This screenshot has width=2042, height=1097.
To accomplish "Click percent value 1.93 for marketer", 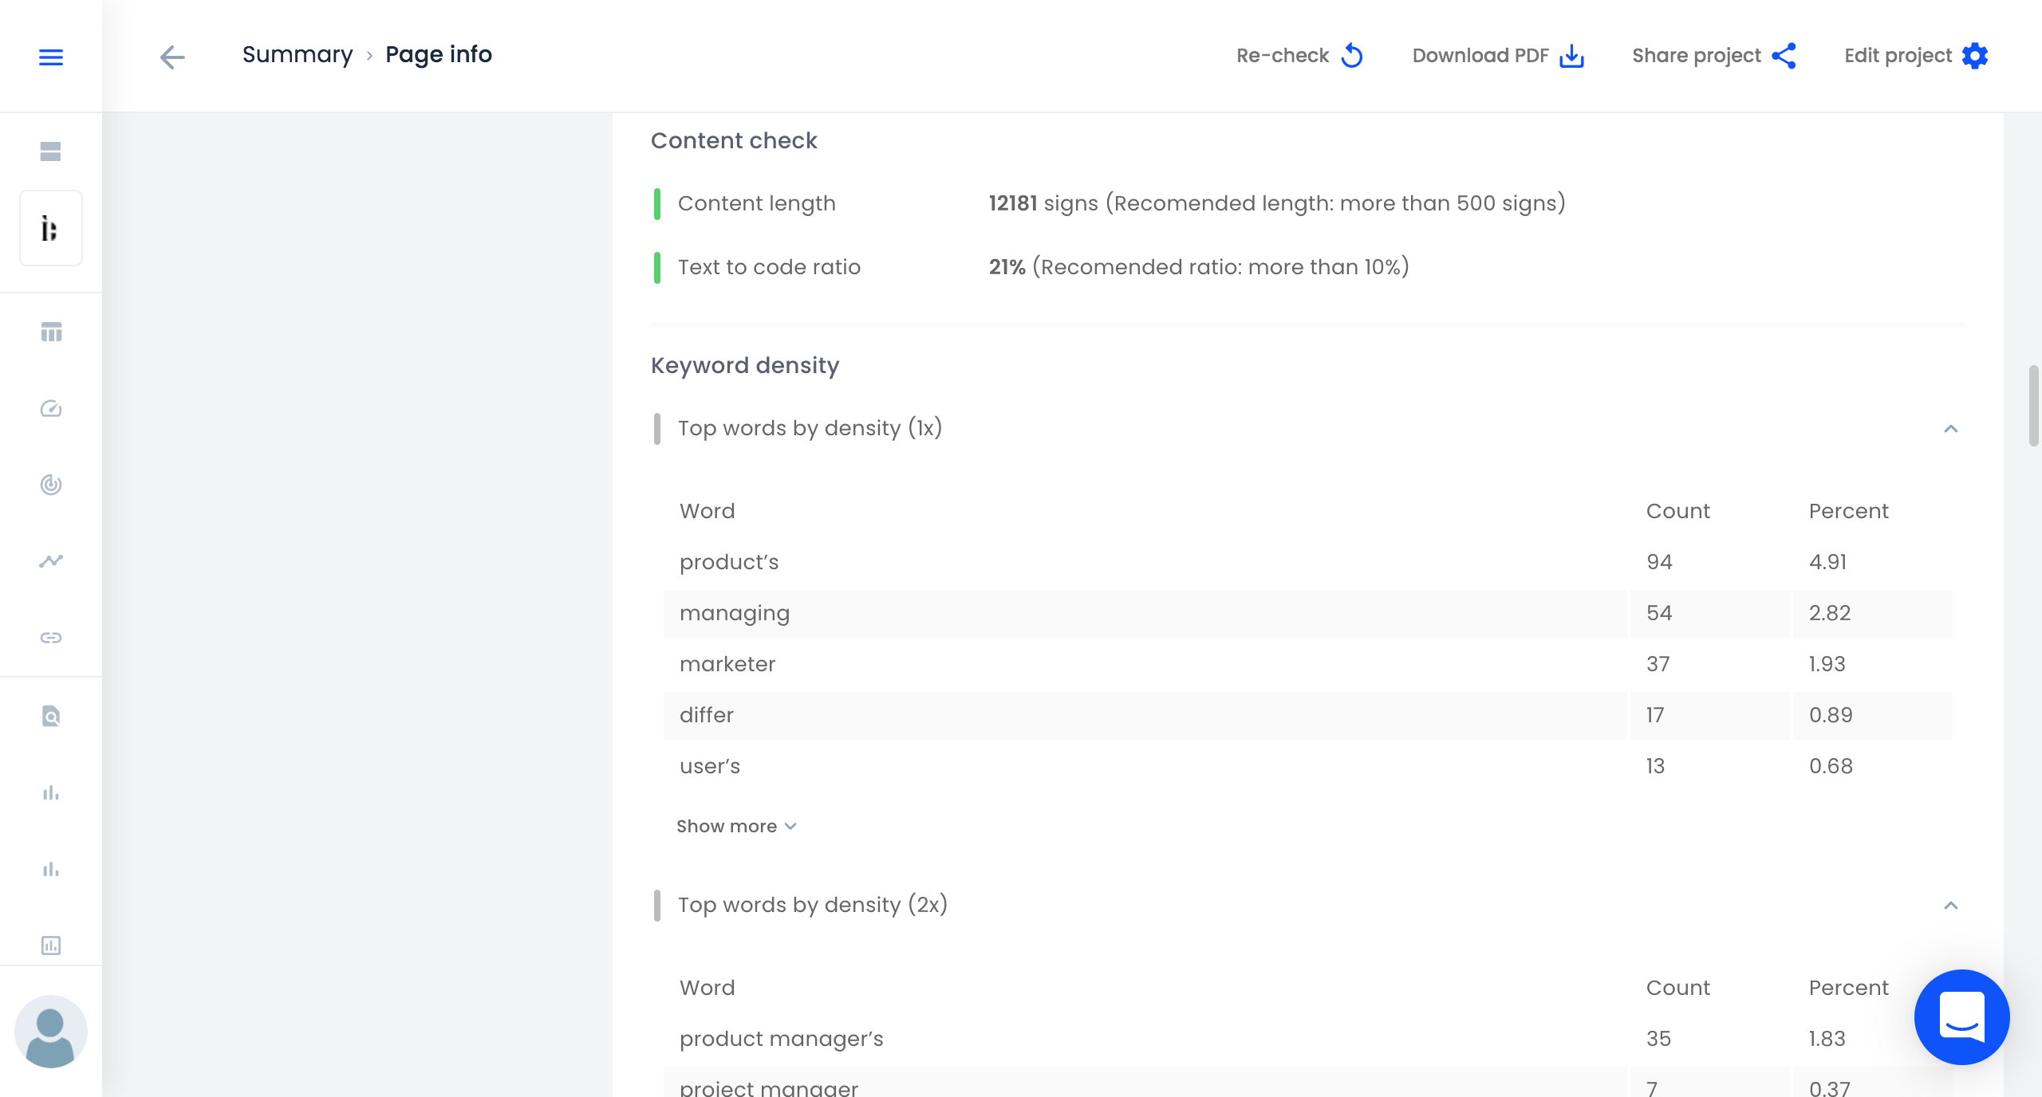I will (x=1827, y=664).
